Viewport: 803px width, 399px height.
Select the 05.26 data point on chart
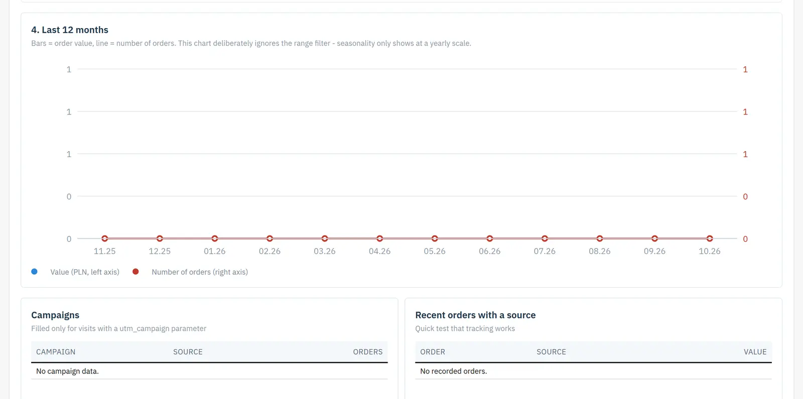pyautogui.click(x=435, y=238)
